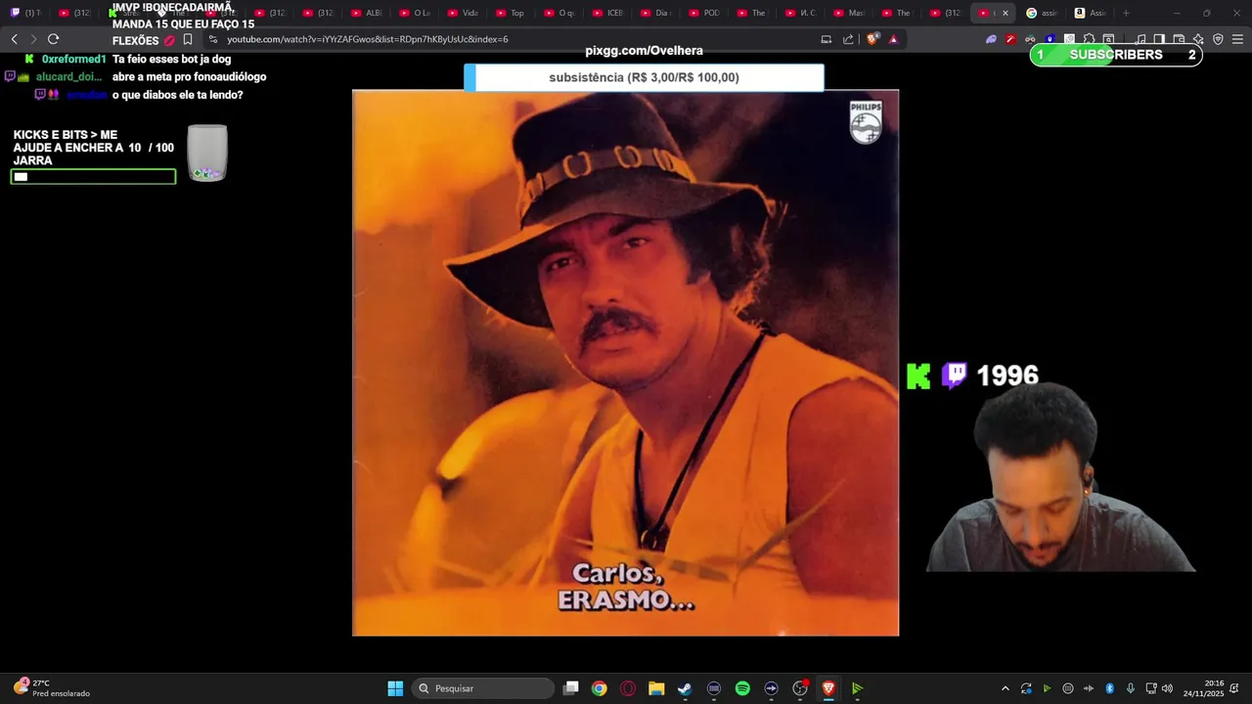Open the site settings icon beside the URL

tap(213, 39)
